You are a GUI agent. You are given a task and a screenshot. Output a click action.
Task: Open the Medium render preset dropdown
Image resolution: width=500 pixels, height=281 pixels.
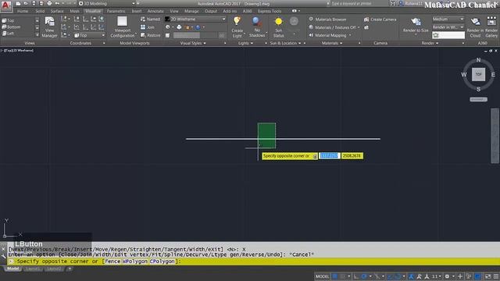448,19
